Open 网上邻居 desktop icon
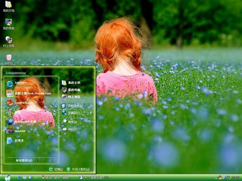 (9, 42)
